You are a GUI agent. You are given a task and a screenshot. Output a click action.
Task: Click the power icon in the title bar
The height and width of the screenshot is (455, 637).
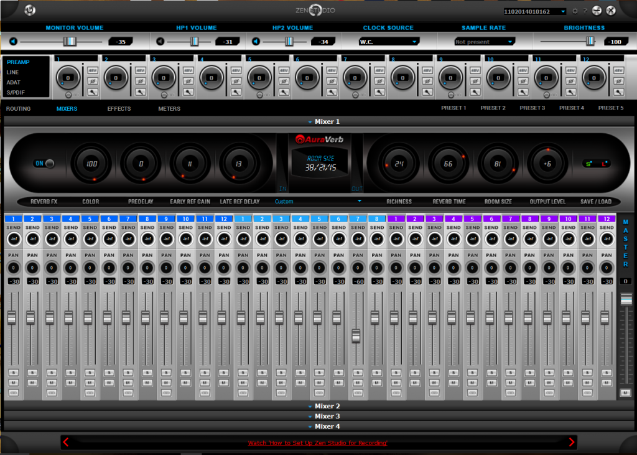tap(30, 10)
